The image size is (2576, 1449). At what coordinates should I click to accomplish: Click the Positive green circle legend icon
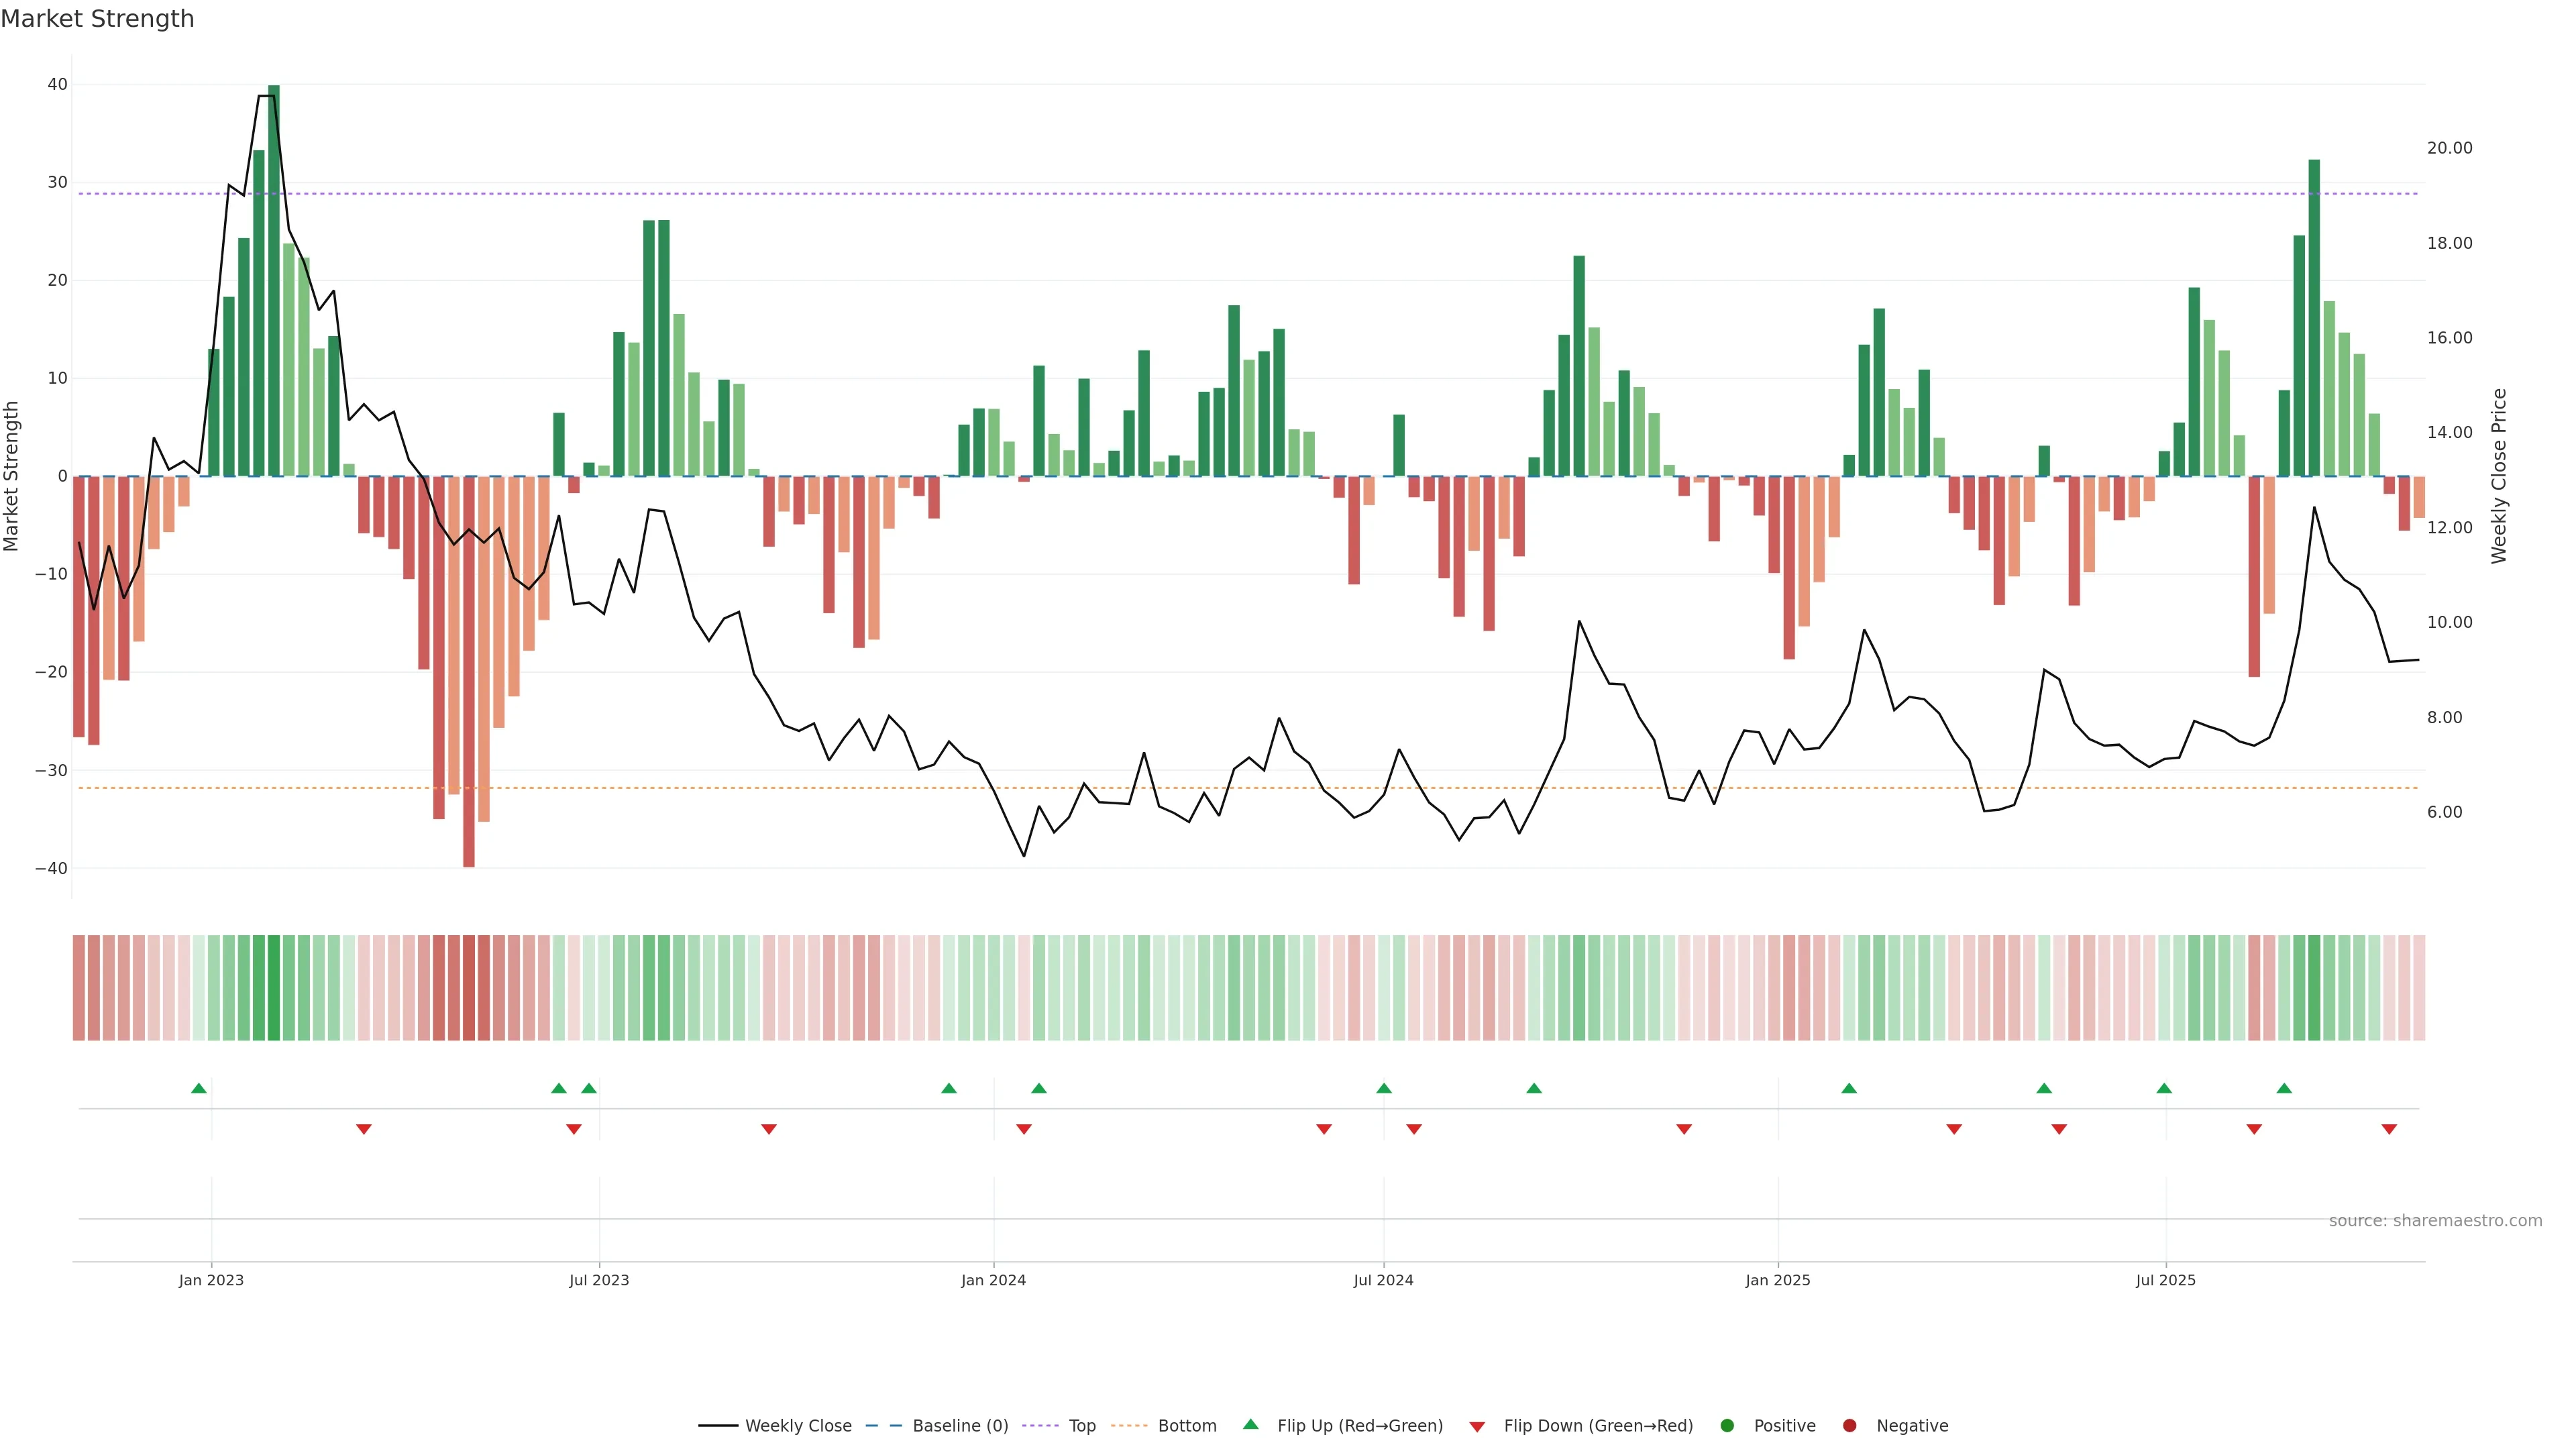click(1727, 1426)
